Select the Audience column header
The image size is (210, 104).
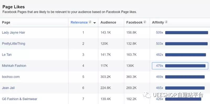click(x=108, y=23)
